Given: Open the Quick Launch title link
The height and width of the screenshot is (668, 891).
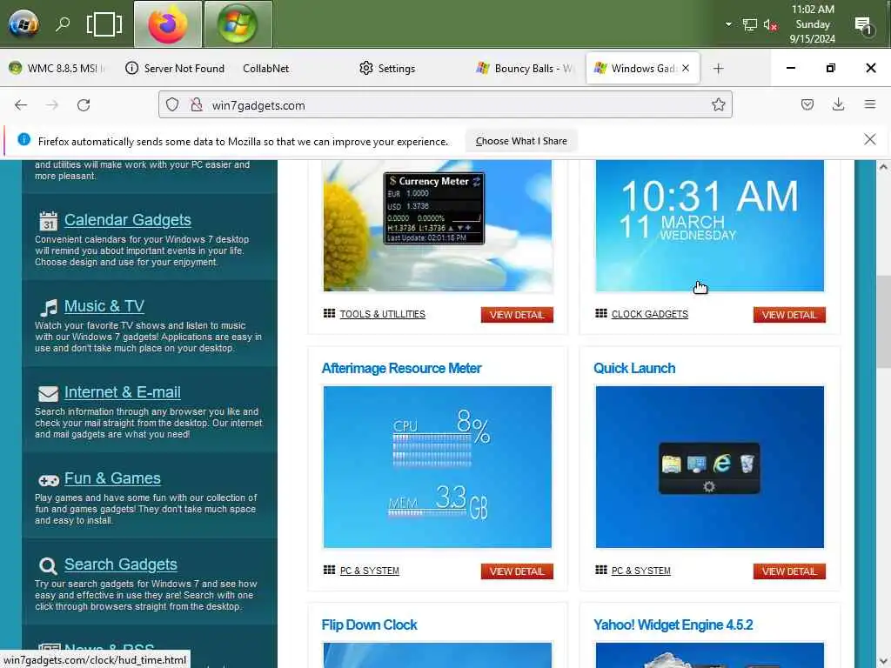Looking at the screenshot, I should pos(634,369).
